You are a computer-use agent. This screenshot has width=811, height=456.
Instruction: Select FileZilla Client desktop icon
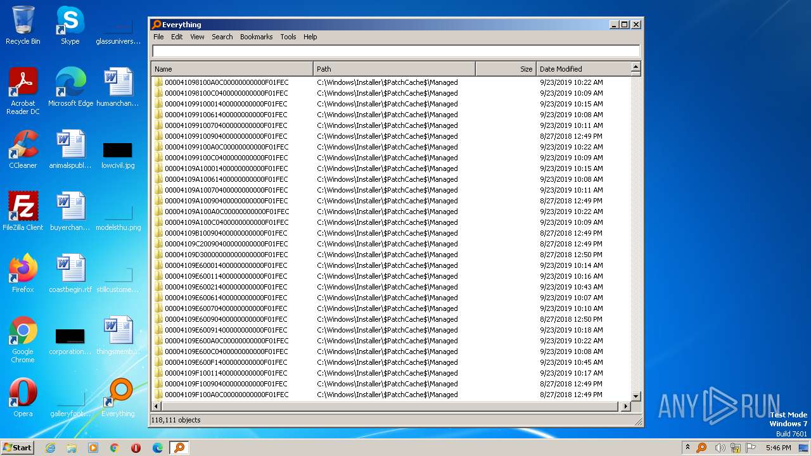(23, 211)
